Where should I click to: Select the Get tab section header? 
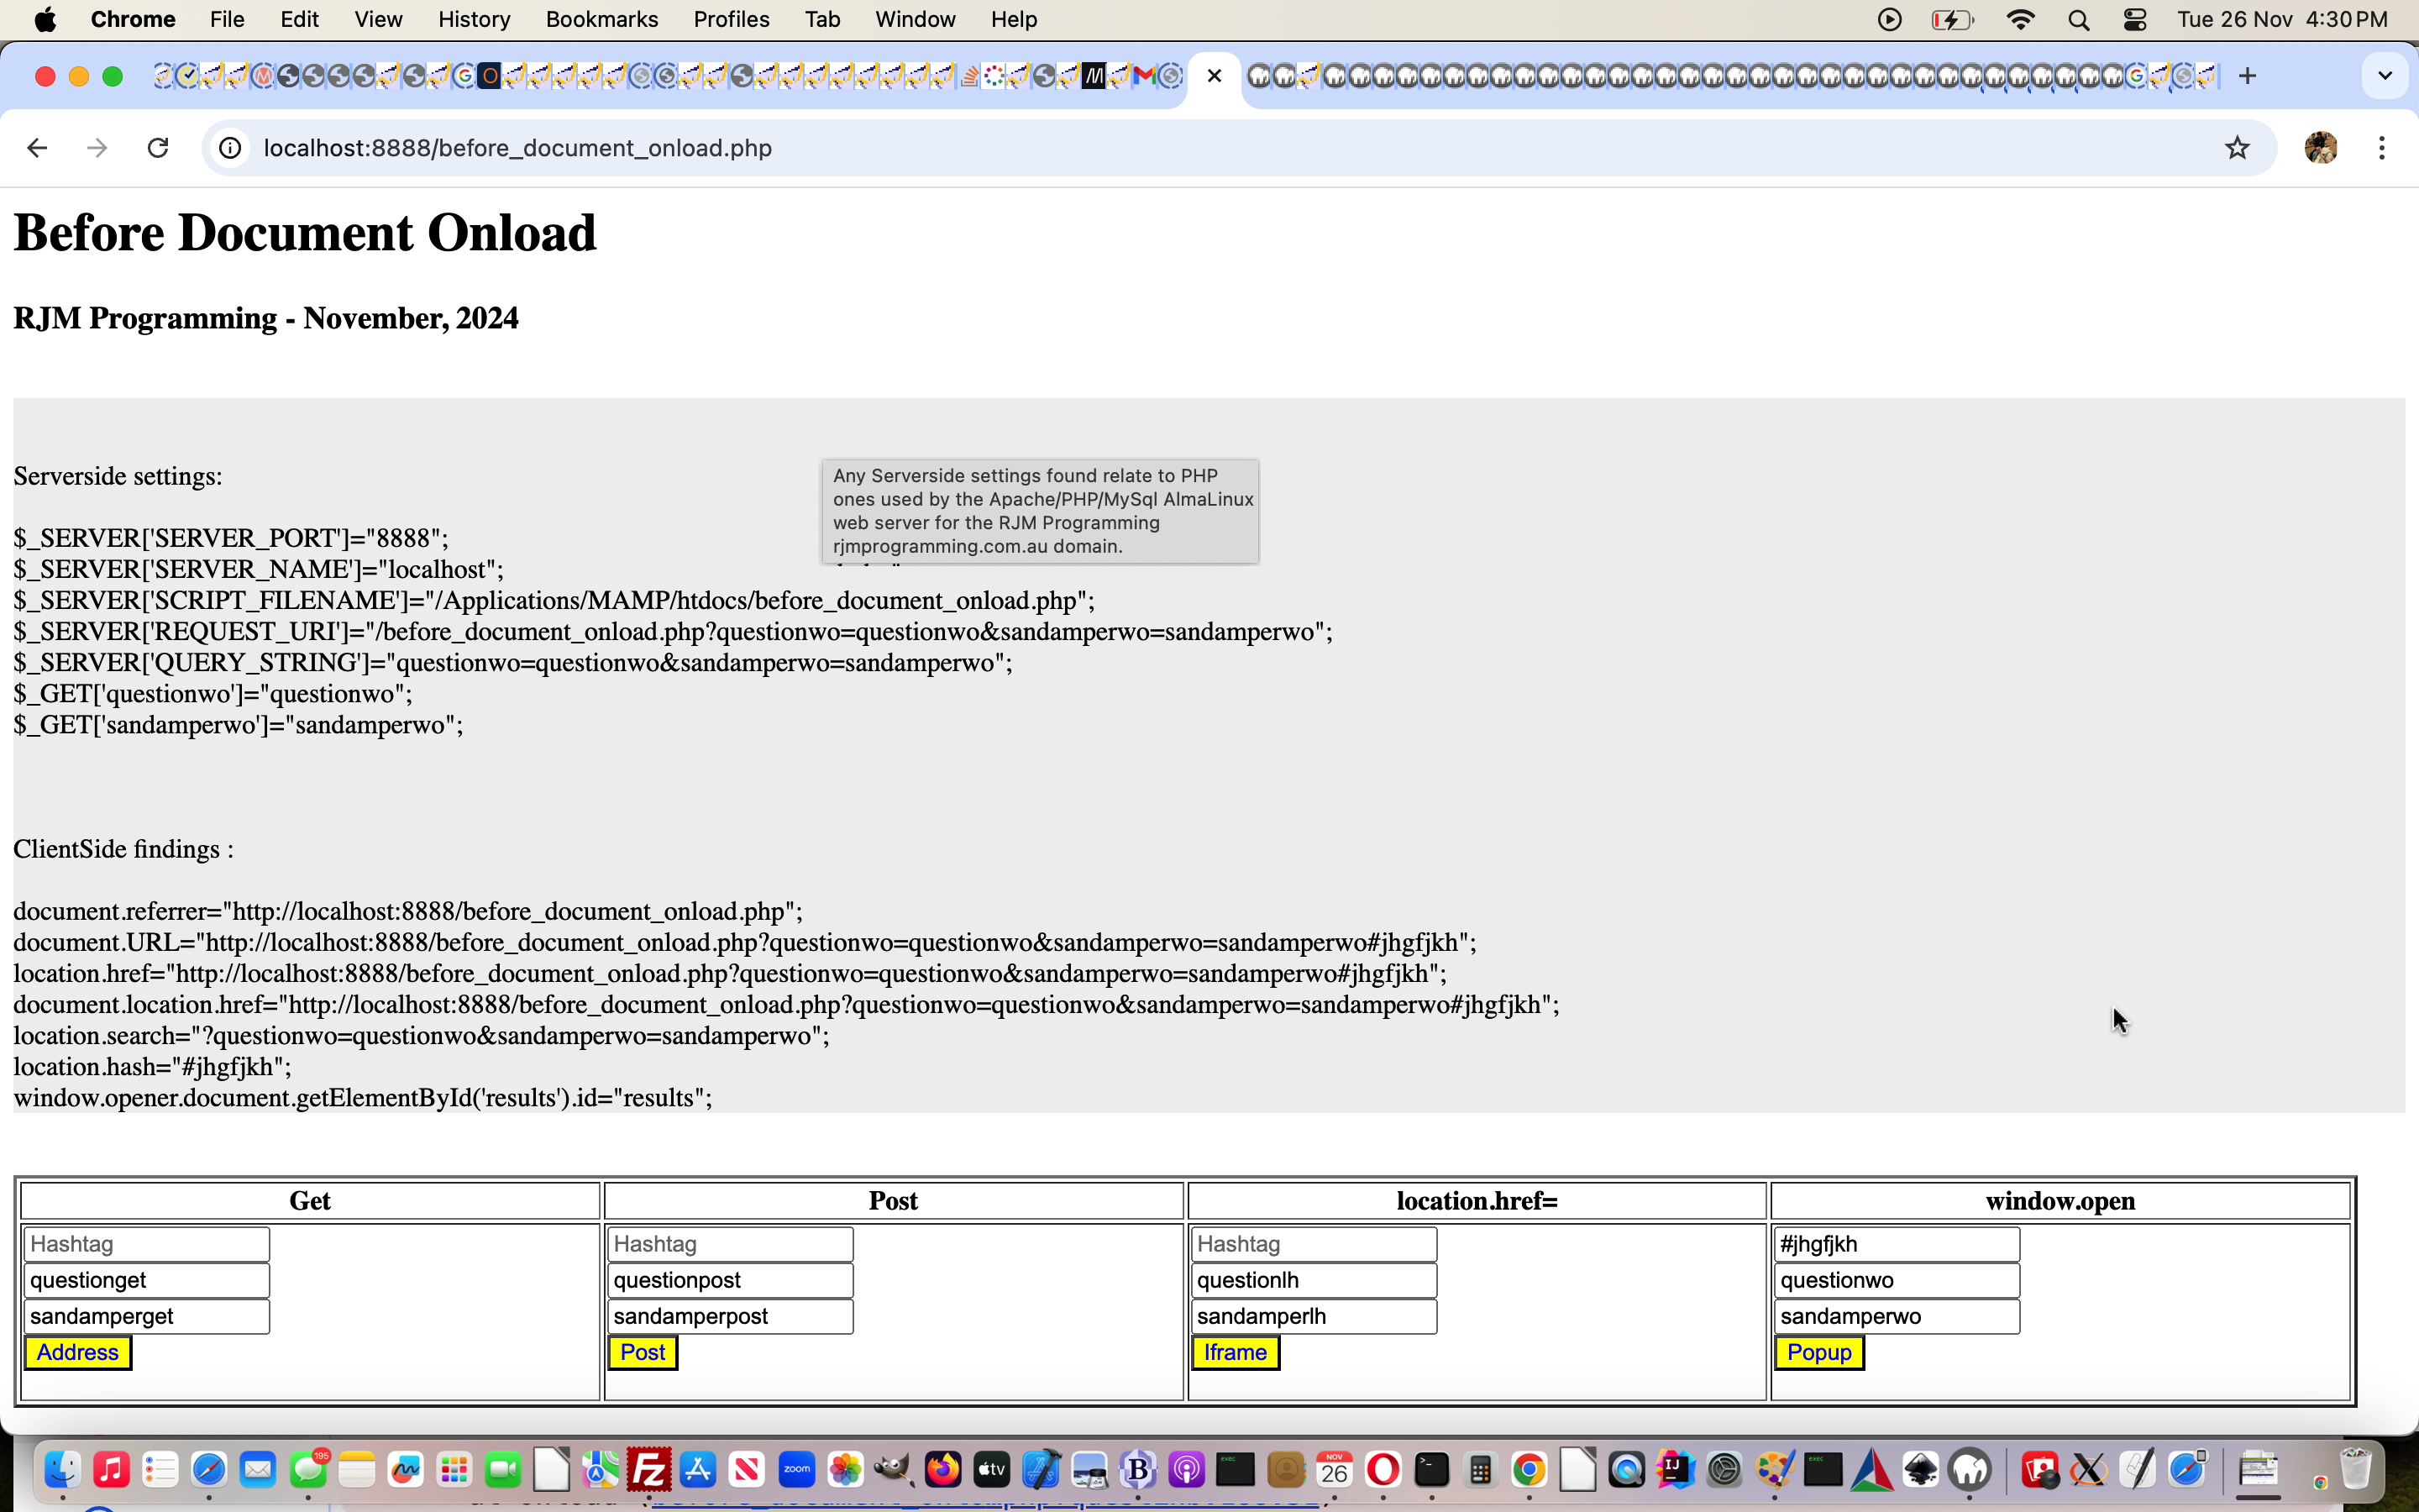[308, 1200]
